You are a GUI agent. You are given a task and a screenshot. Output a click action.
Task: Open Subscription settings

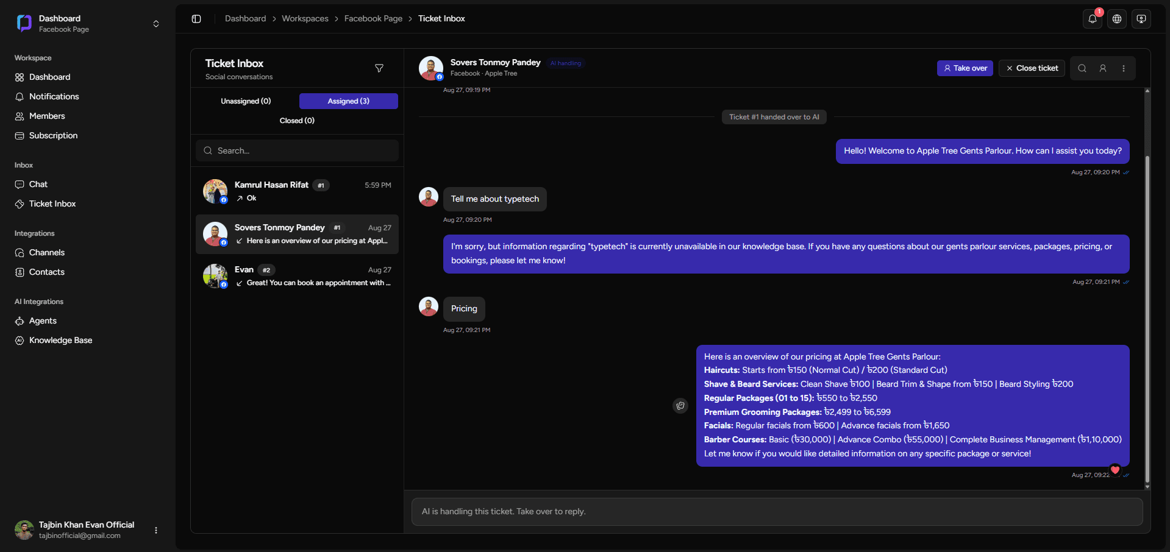[x=53, y=136]
